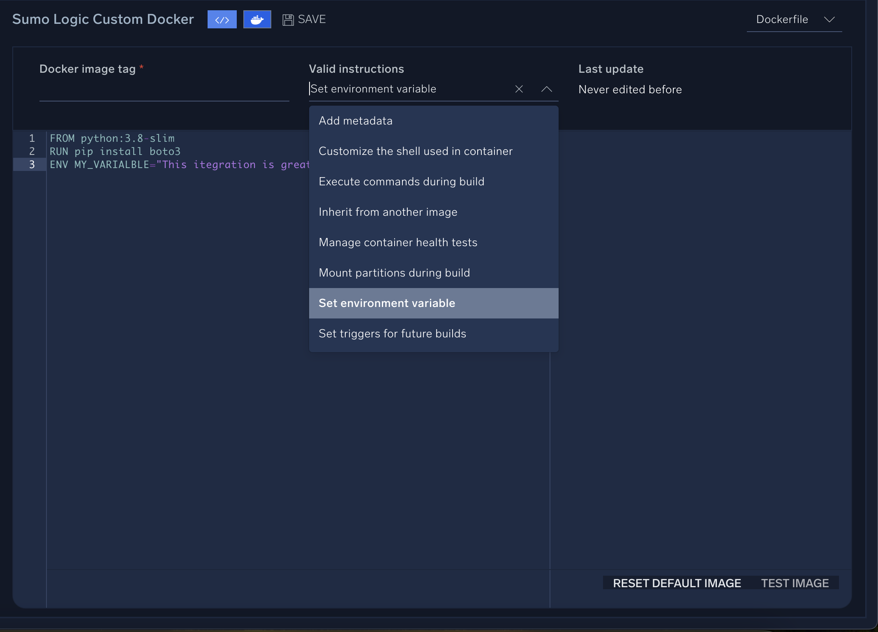This screenshot has width=878, height=632.
Task: Collapse the instructions list with the chevron
Action: coord(547,89)
